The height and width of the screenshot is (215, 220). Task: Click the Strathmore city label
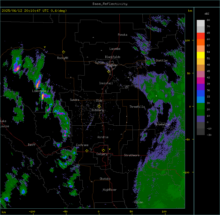[x=132, y=155]
